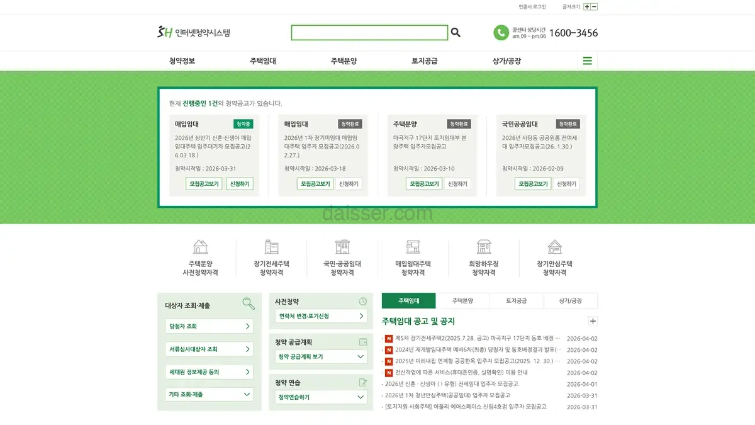Switch to the 주택임대 notice tab
755x425 pixels.
tap(409, 301)
